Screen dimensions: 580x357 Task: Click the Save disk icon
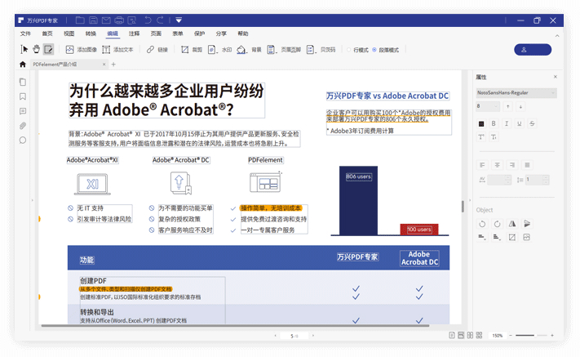(94, 20)
